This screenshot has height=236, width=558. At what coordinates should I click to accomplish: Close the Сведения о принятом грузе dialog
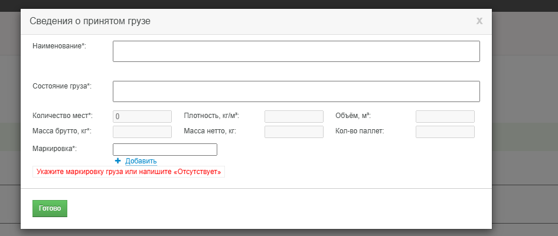(x=479, y=21)
